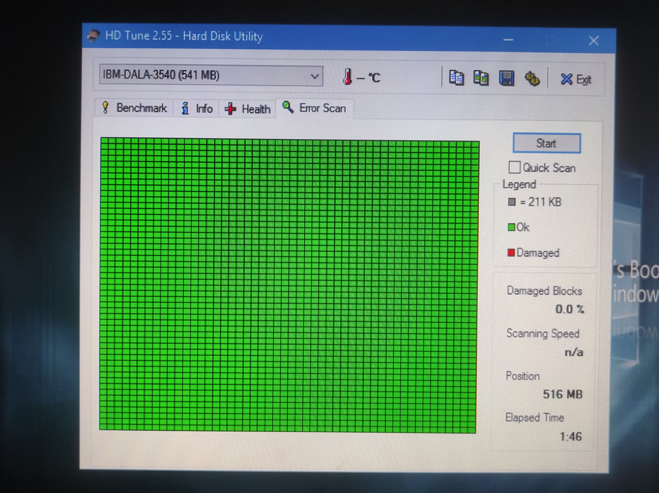Close the HD Tune window

(593, 41)
